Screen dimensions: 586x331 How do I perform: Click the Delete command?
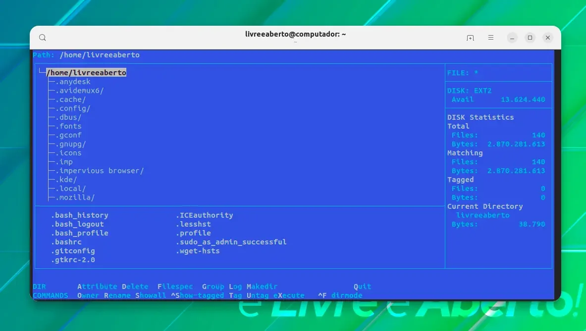coord(135,286)
